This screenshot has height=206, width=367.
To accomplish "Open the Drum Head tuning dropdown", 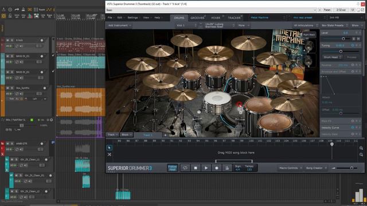I will (x=333, y=57).
